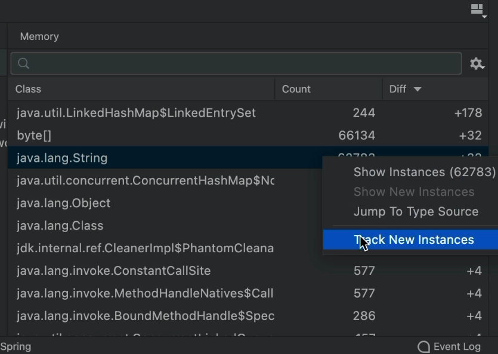Select the java.lang.Class row
This screenshot has width=498, height=354.
pos(60,225)
